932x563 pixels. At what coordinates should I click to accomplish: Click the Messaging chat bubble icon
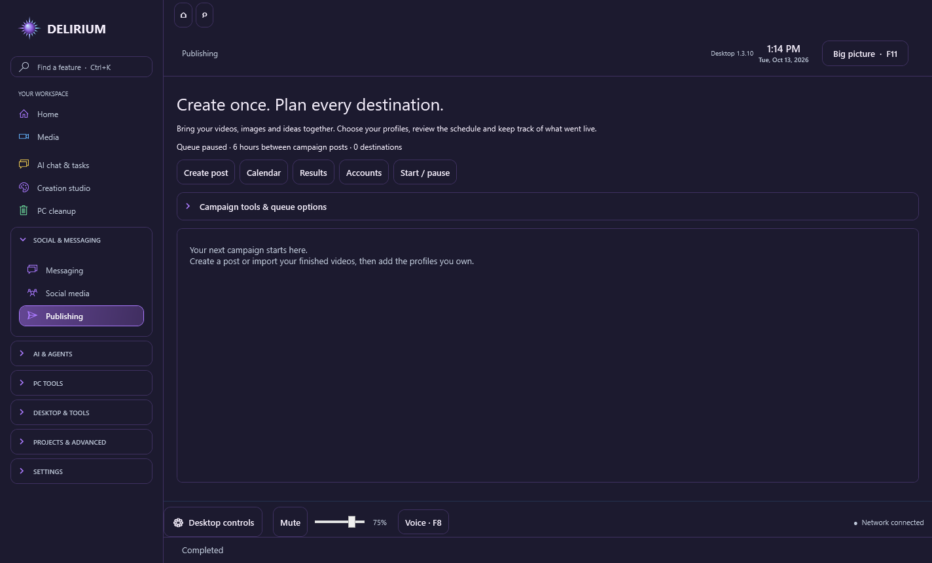pos(32,270)
